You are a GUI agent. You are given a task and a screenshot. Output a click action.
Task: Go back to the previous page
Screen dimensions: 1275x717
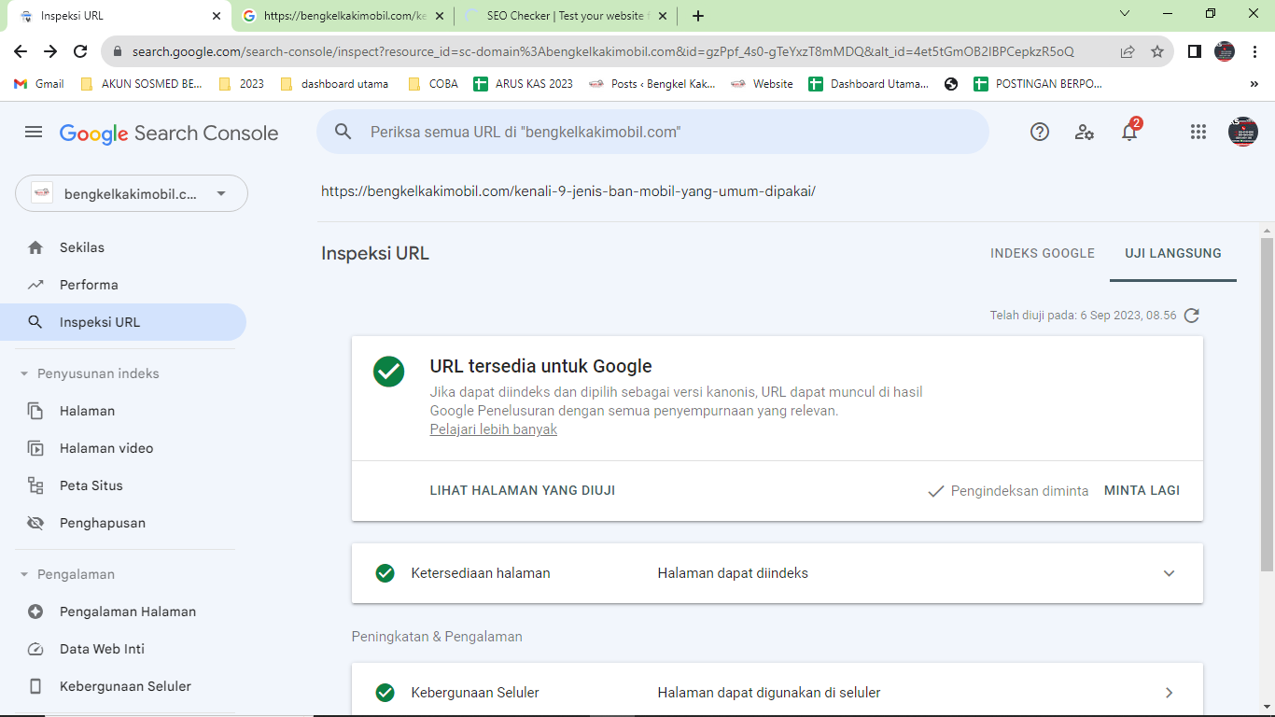click(x=21, y=51)
